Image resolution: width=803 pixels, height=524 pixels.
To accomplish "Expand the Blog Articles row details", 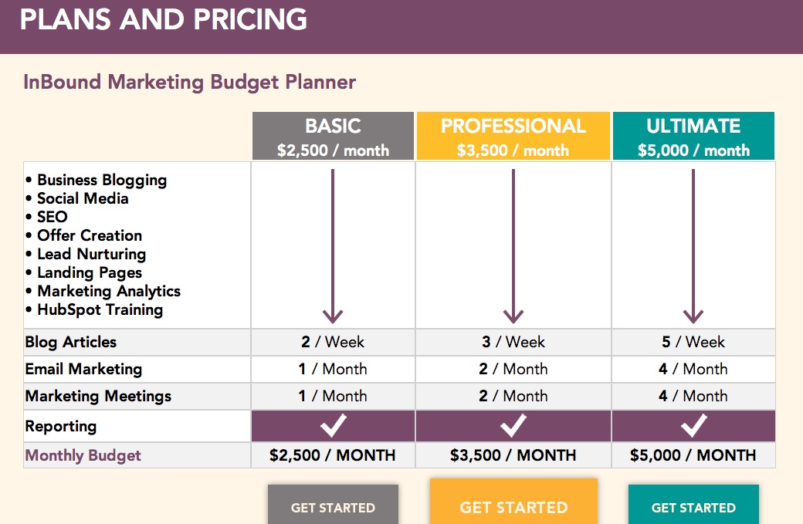I will tap(69, 342).
